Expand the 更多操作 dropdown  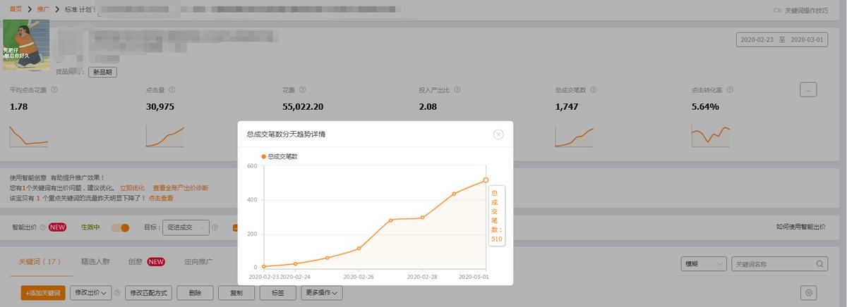(322, 293)
